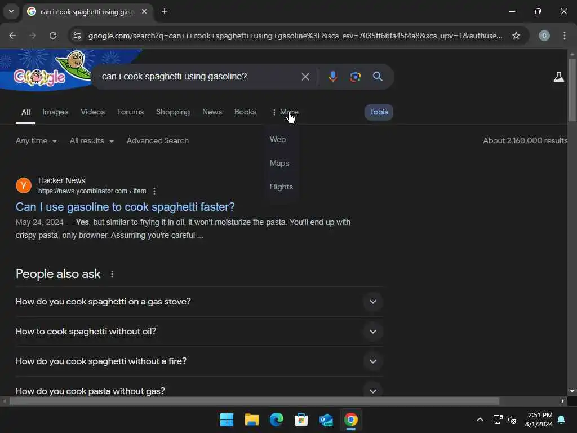Start voice search with microphone icon

click(x=332, y=77)
